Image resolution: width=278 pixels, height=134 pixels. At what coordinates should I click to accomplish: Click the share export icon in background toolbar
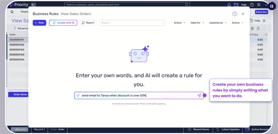point(258,28)
